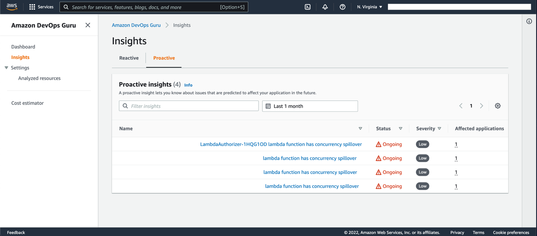Open the help question mark icon

(342, 7)
